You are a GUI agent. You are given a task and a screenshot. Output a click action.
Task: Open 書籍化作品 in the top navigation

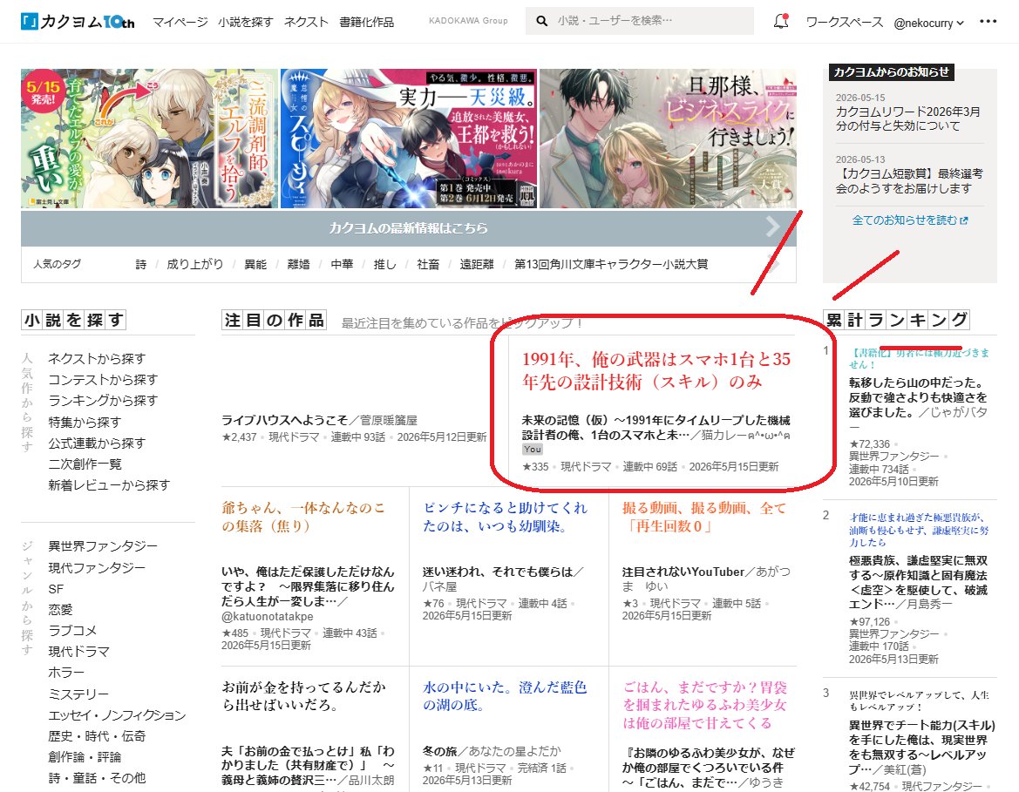pos(366,22)
